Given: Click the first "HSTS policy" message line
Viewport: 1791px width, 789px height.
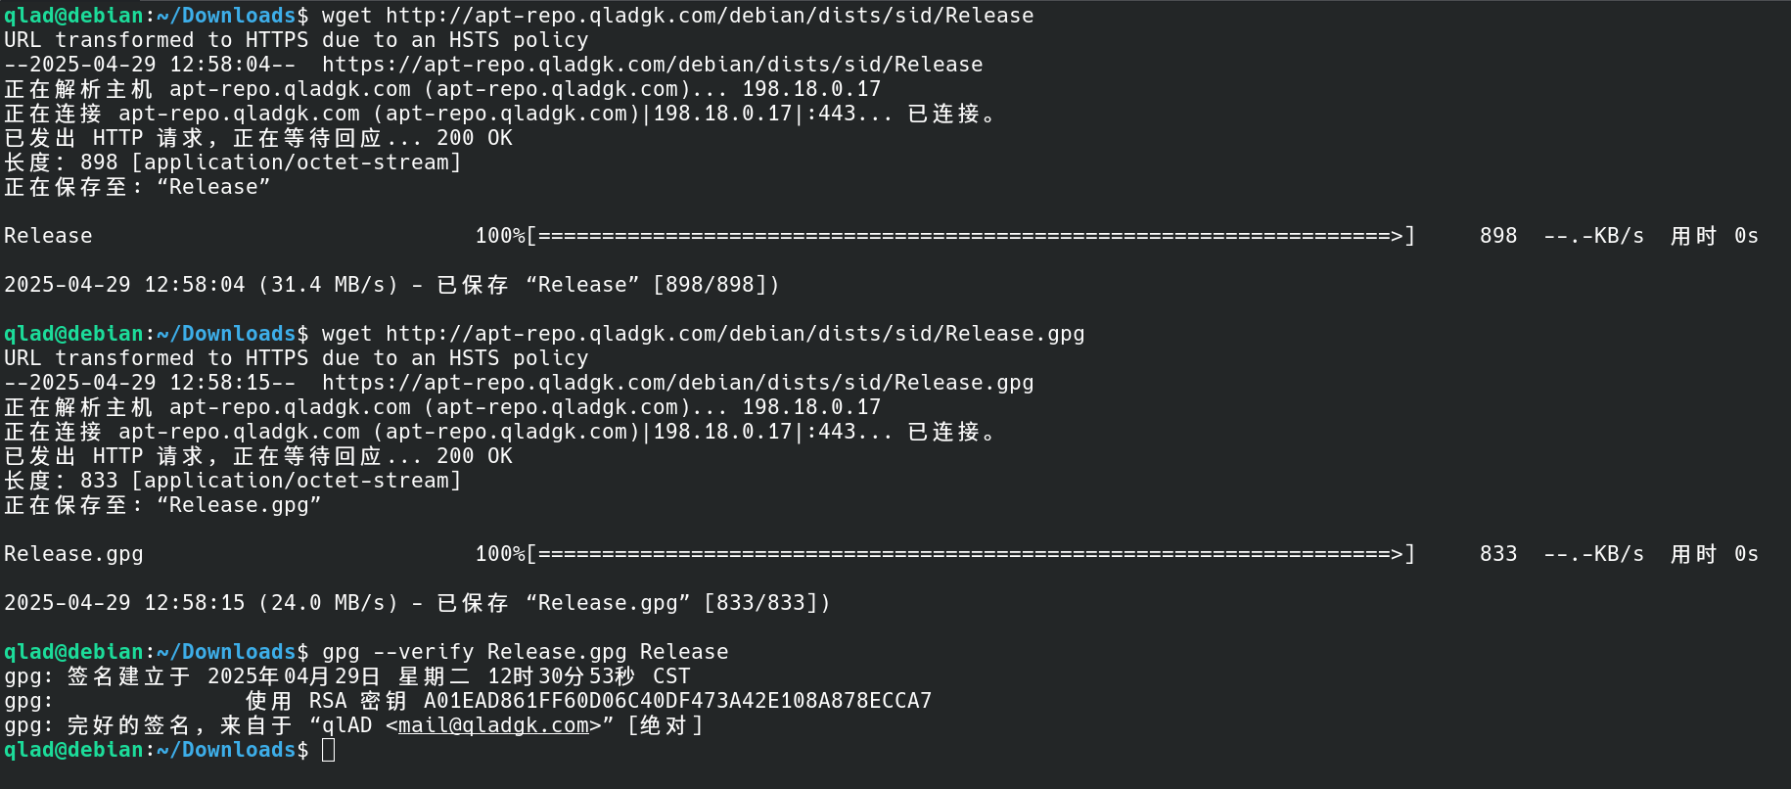Looking at the screenshot, I should [x=297, y=40].
